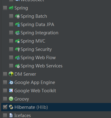Click the Google Web Toolkit icon
111x118 pixels.
click(11, 90)
